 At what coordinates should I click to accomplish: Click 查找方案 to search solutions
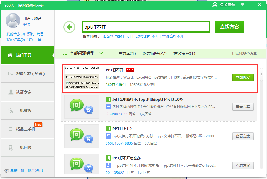[229, 26]
